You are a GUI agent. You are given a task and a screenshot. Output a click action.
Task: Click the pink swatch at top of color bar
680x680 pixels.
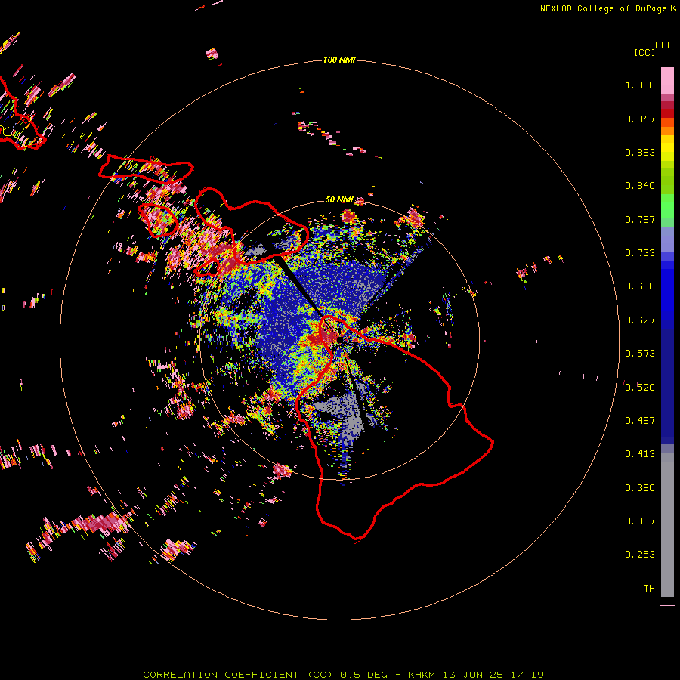667,80
